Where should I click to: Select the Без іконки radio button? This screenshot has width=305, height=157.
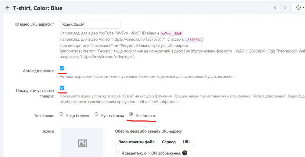[x=131, y=114]
